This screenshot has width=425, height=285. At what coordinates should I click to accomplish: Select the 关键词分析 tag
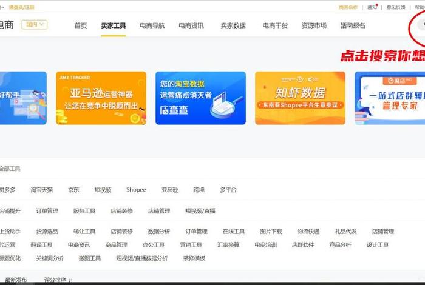tap(50, 258)
